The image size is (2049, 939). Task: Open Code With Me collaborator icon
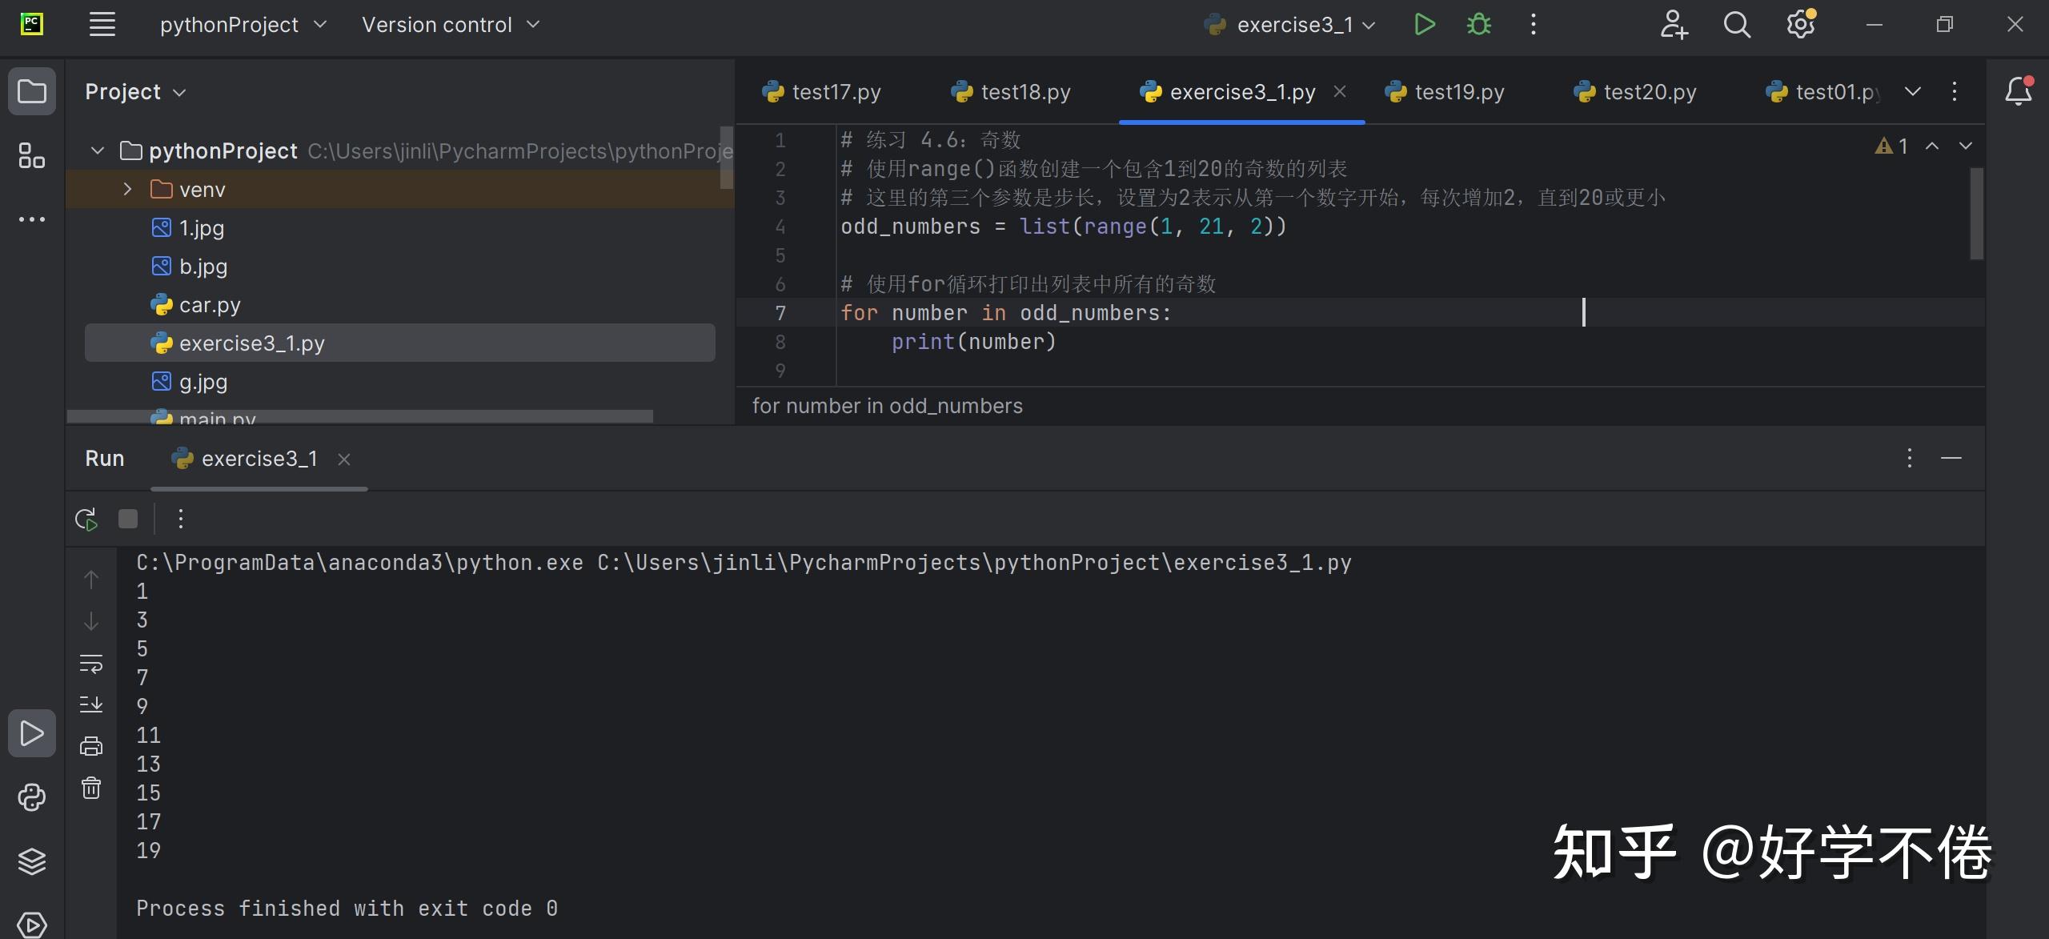[1673, 24]
